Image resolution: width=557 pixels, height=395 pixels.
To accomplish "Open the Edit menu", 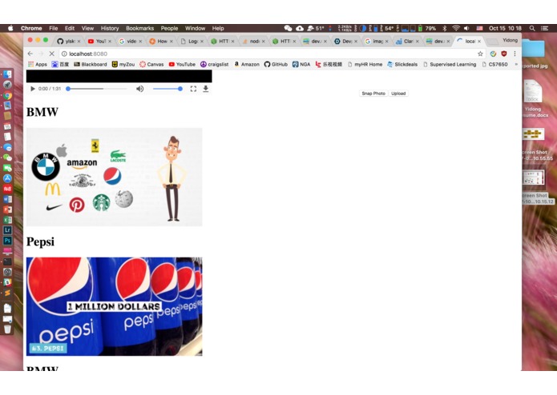I will tap(70, 28).
